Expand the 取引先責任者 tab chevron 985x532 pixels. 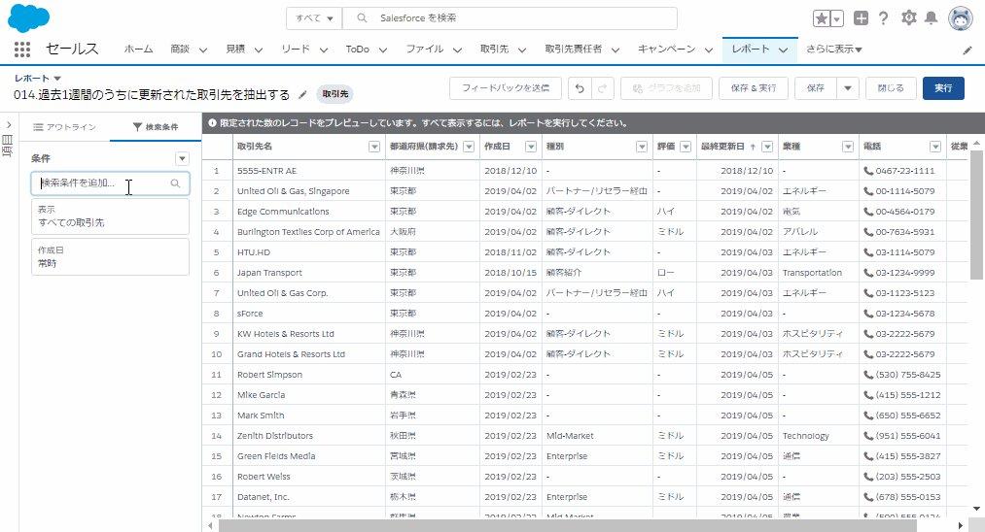pos(615,50)
